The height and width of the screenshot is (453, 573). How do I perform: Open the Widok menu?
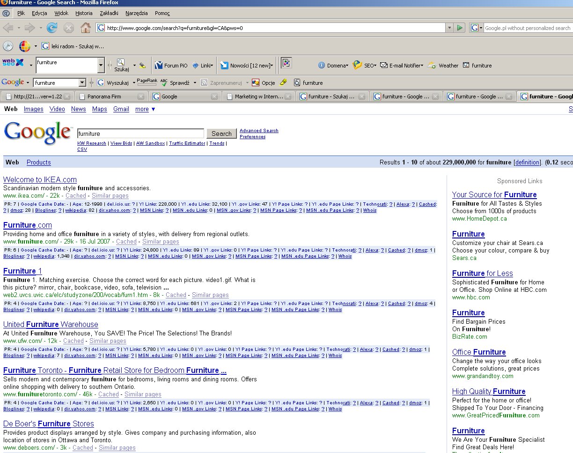[x=61, y=13]
